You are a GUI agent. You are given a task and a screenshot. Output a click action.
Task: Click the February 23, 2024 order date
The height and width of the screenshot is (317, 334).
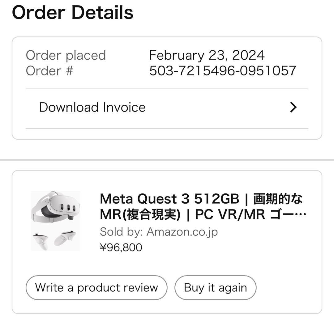tap(206, 55)
